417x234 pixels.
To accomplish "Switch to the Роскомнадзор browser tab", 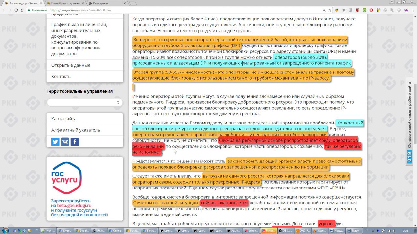I will (23, 3).
